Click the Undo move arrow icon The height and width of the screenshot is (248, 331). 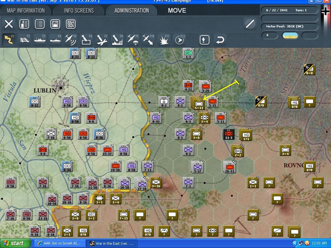(x=220, y=40)
